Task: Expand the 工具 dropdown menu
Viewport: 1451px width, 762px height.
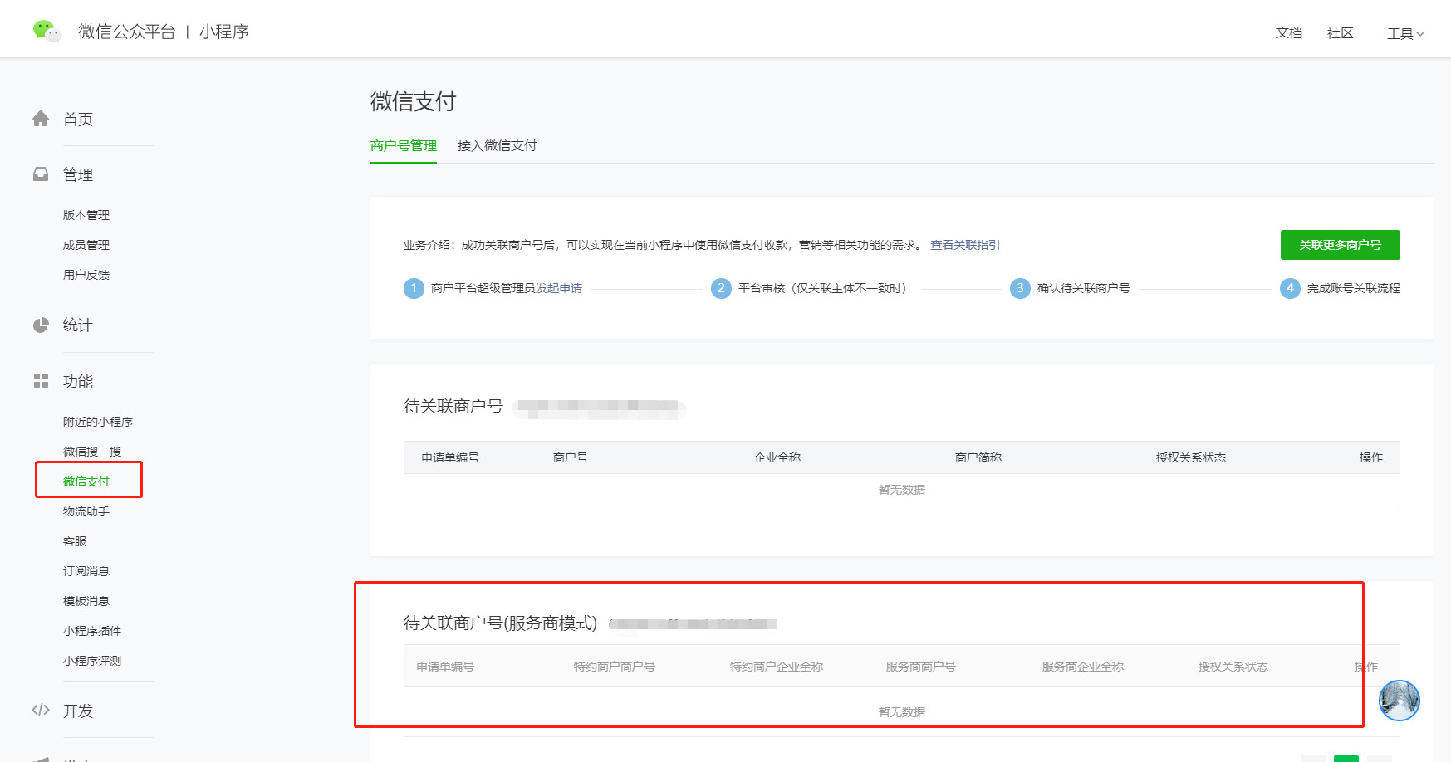Action: tap(1405, 33)
